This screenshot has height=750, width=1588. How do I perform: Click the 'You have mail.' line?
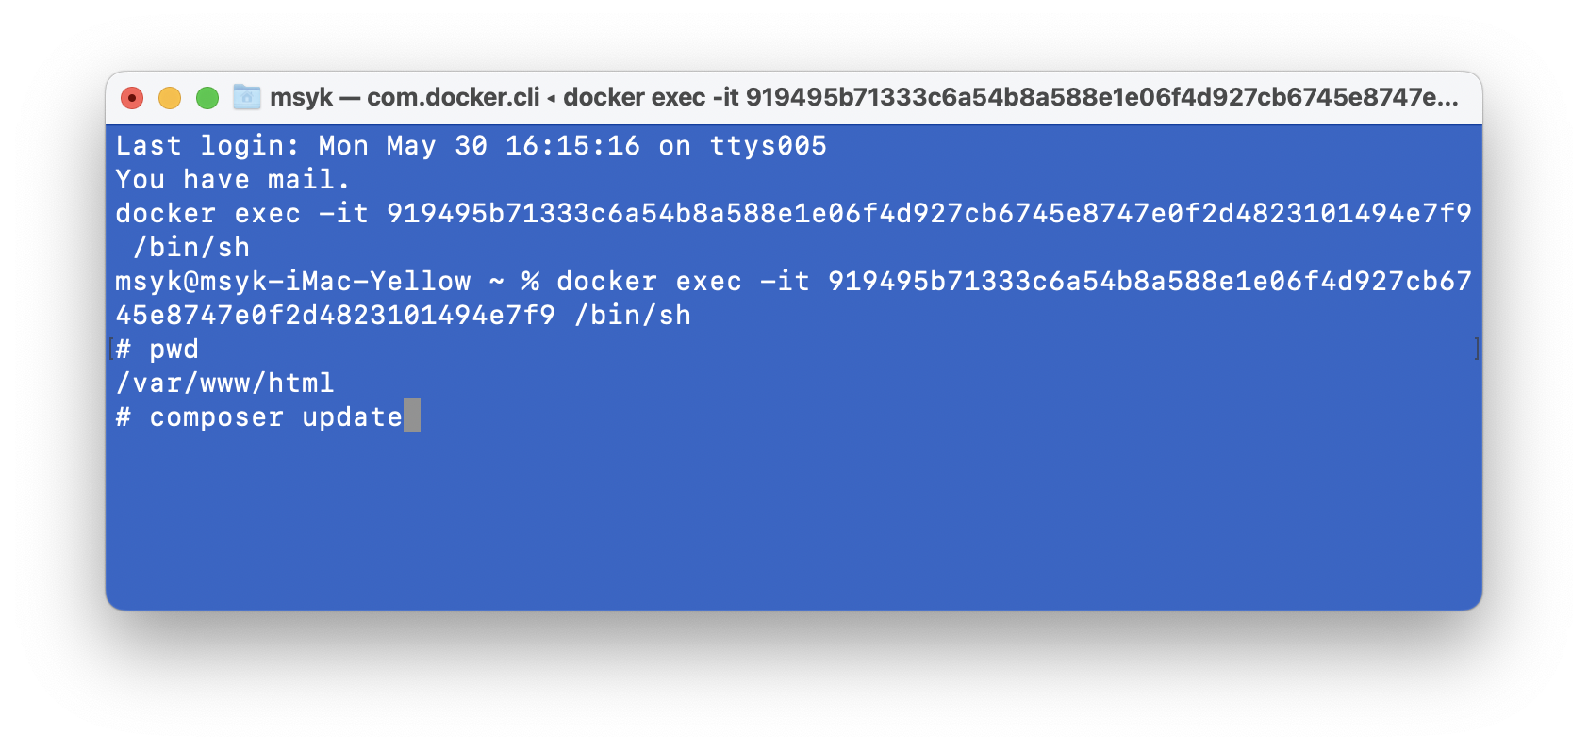pos(232,179)
